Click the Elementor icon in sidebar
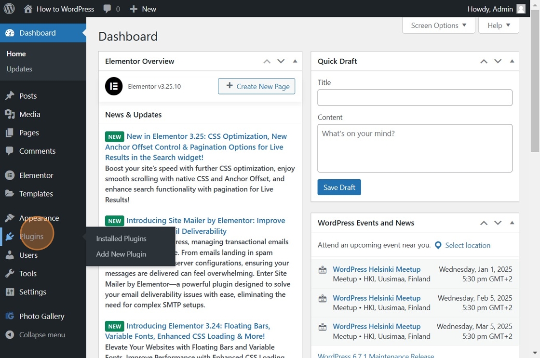The image size is (540, 358). click(x=10, y=175)
